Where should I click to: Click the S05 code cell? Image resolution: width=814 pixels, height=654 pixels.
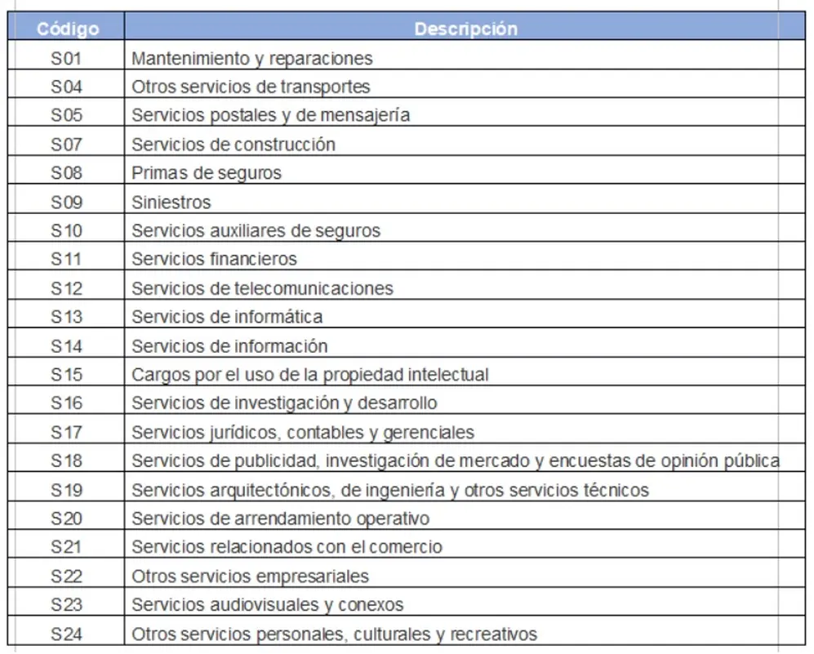point(66,112)
